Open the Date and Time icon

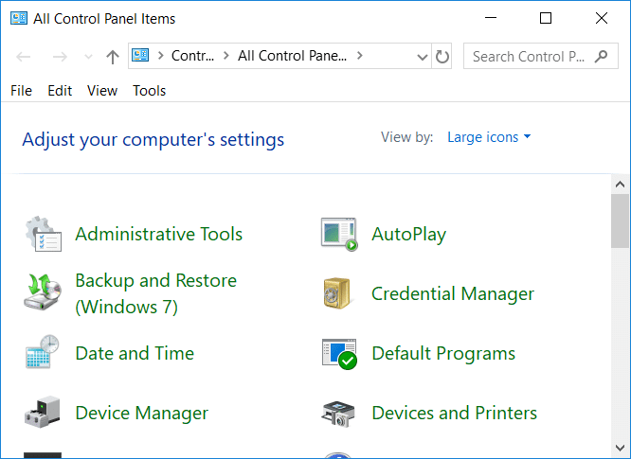tap(43, 353)
